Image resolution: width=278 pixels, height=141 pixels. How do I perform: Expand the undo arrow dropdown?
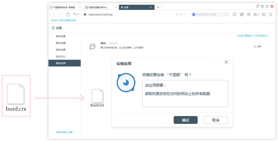pyautogui.click(x=78, y=14)
